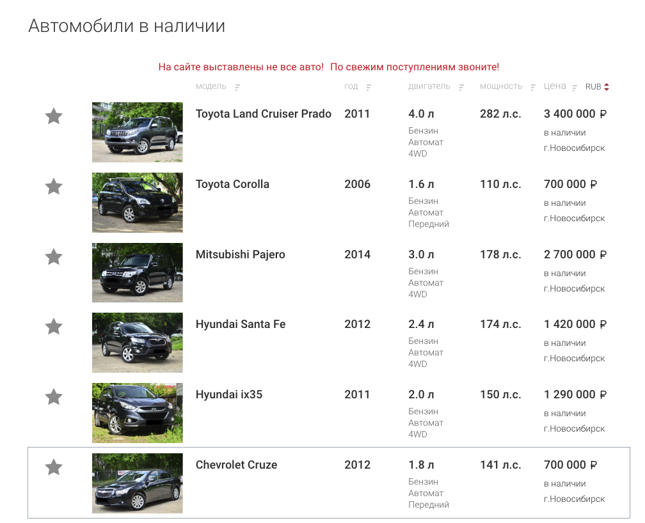The width and height of the screenshot is (645, 523).
Task: Sort by power column sort icon
Action: tap(533, 88)
